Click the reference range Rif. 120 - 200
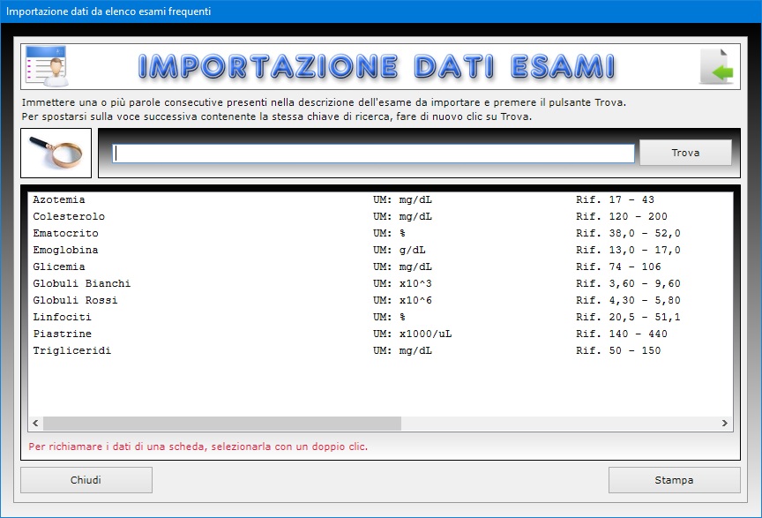Viewport: 762px width, 518px height. coord(622,216)
